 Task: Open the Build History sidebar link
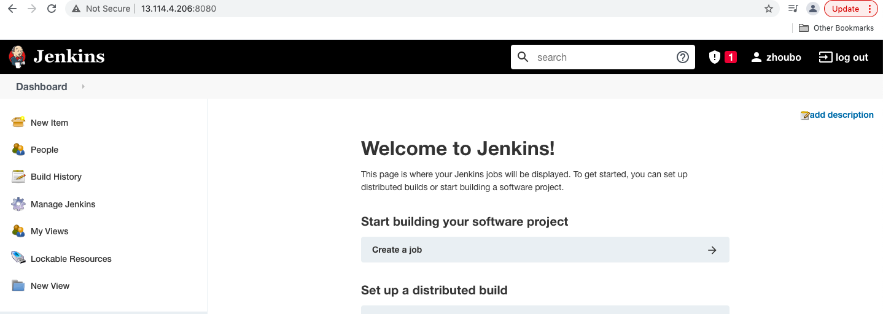56,177
